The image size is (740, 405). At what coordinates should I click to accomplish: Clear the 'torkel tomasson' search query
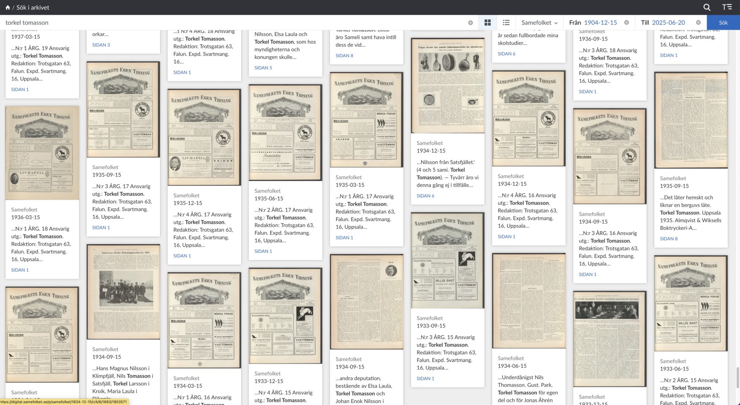(470, 23)
